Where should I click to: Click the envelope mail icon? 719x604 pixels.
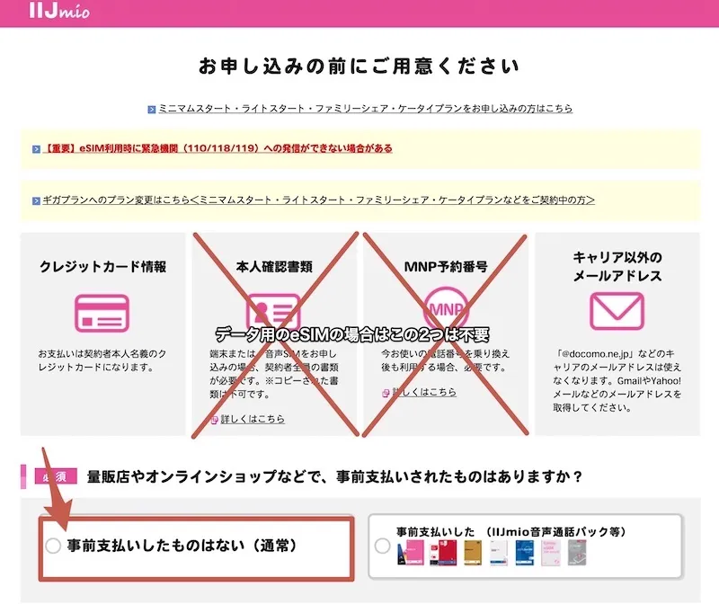617,310
